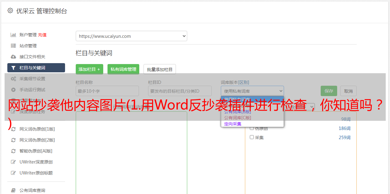Viewport: 390px width, 194px height.
Task: Click the bar chart icon for 账户管理
Action: [13, 35]
